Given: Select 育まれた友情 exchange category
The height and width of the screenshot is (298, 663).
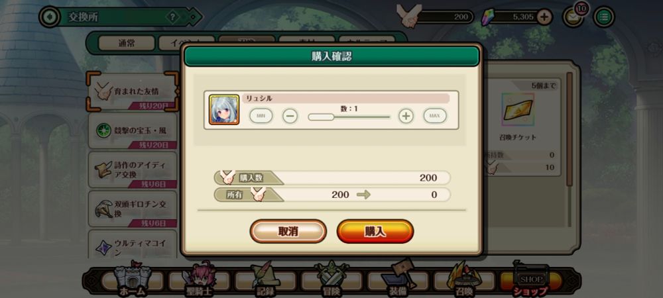Looking at the screenshot, I should tap(133, 91).
